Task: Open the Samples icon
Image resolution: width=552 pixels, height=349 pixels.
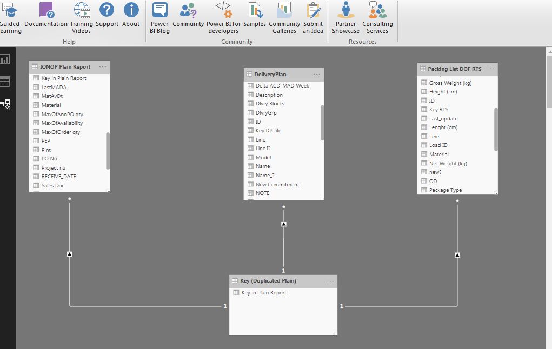Action: tap(255, 10)
